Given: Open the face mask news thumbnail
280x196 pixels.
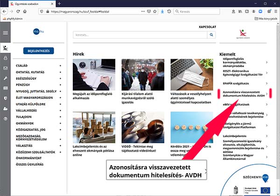Looking at the screenshot, I should (x=192, y=74).
